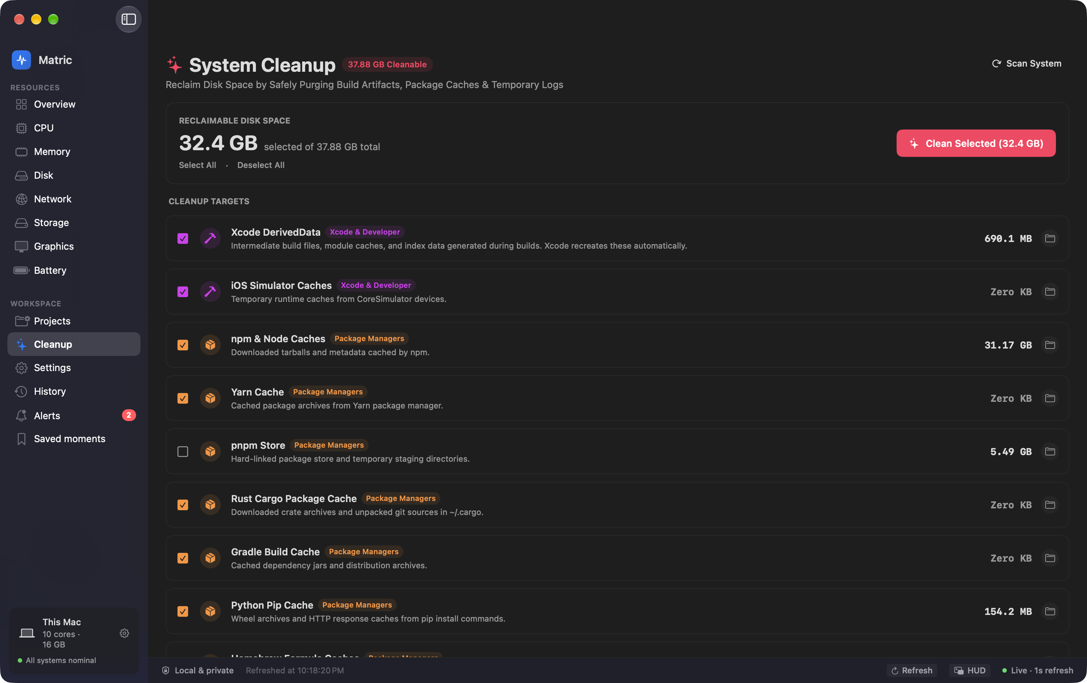Switch to the History page
The image size is (1087, 683).
74,391
